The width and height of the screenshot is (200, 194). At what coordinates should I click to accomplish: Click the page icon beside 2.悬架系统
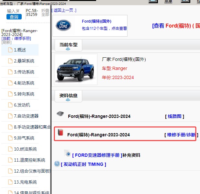10,61
